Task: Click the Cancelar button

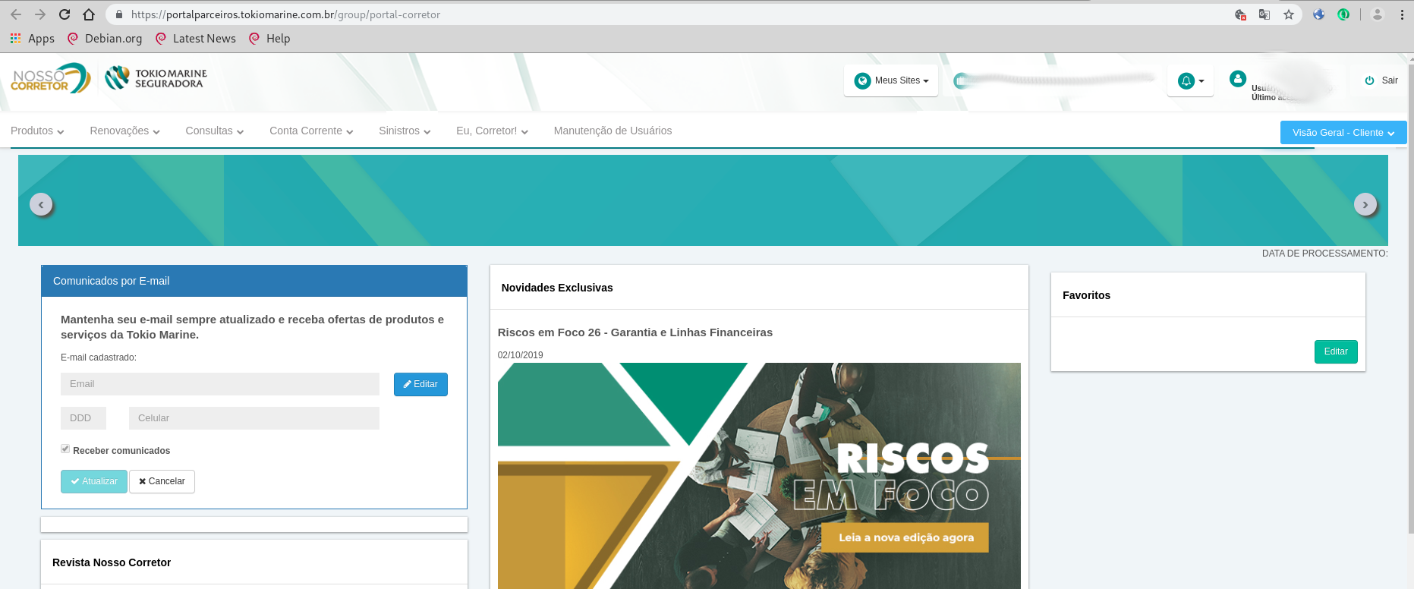Action: pos(162,481)
